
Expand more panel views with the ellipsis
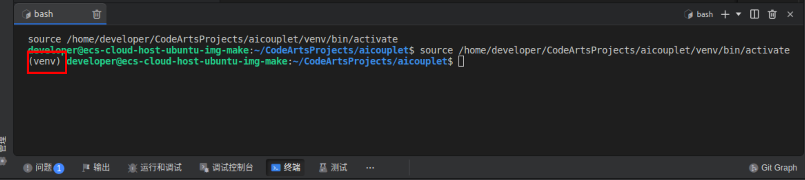coord(370,168)
